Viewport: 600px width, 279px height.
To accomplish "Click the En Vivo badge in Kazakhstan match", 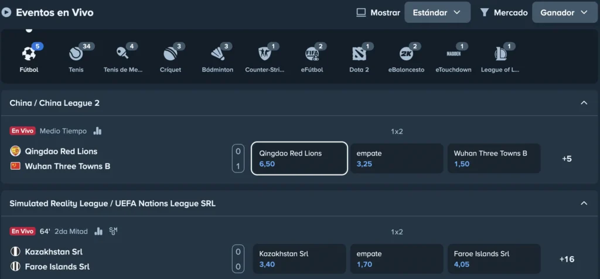I will click(23, 231).
